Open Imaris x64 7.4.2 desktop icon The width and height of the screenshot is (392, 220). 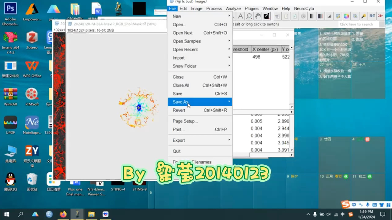coord(10,42)
